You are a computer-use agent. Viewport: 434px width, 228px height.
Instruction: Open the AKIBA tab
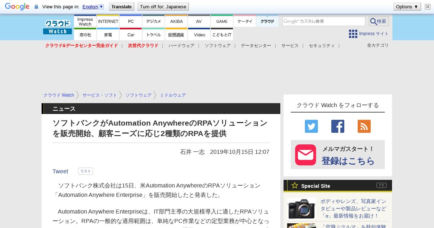(x=176, y=21)
